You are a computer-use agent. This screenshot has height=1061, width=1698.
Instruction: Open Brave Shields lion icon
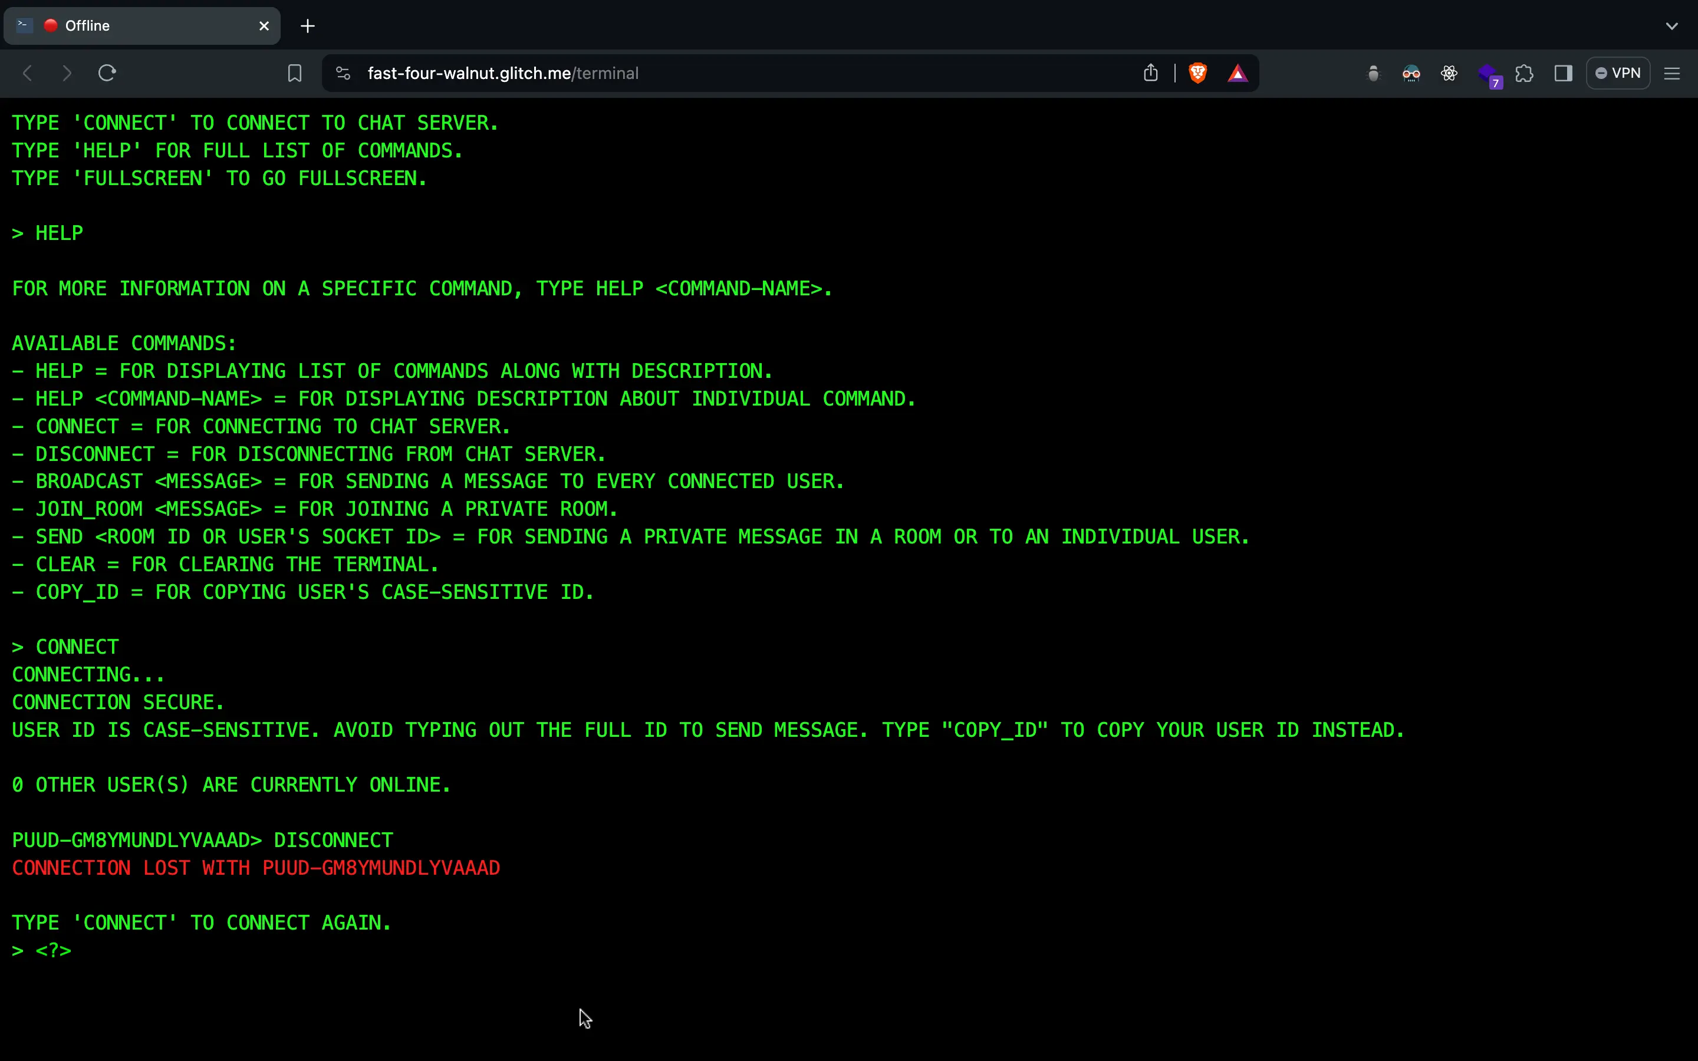(x=1197, y=73)
